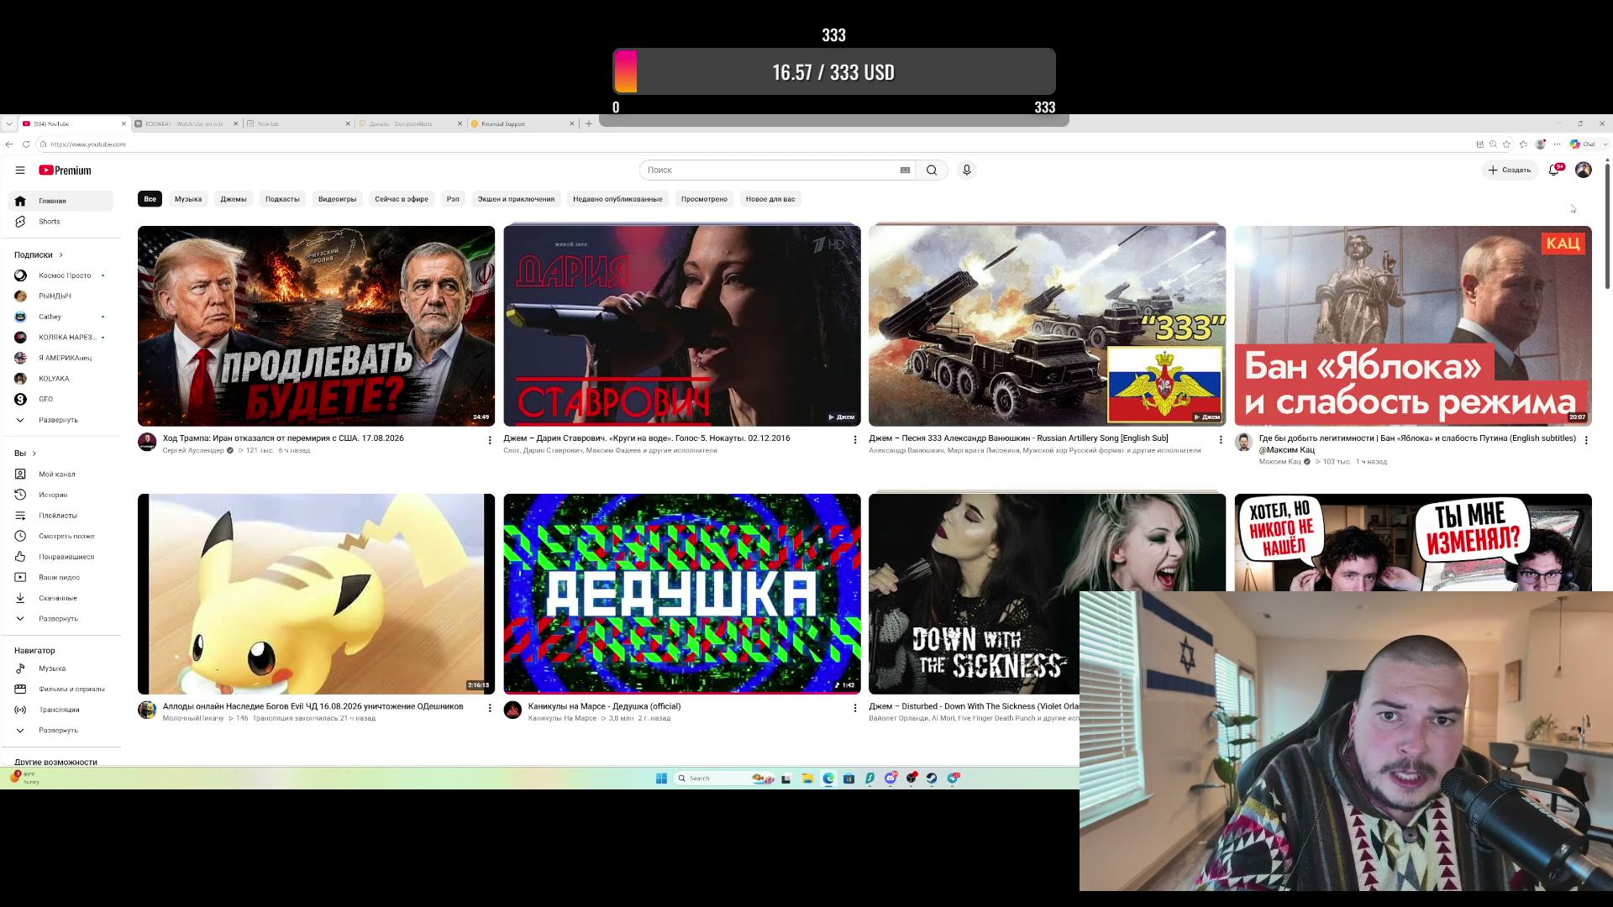Viewport: 1613px width, 907px height.
Task: Open Microsoft Store from taskbar
Action: [849, 779]
